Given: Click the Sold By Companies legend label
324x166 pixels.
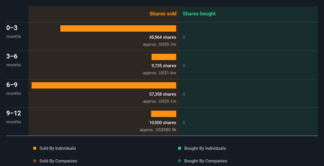Looking at the screenshot, I should click(x=58, y=161).
